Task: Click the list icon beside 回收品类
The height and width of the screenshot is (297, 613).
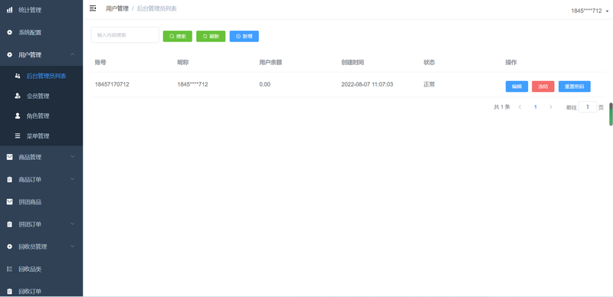Action: click(10, 269)
